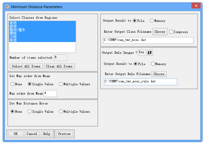Open Help for this dialog
This screenshot has width=206, height=145.
click(x=47, y=134)
